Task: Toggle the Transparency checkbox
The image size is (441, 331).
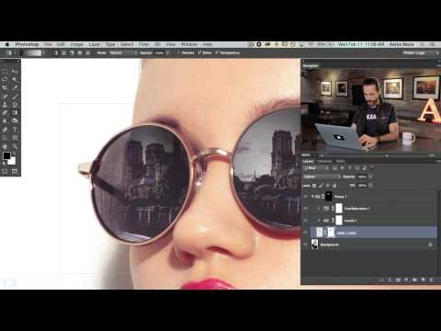Action: click(217, 53)
